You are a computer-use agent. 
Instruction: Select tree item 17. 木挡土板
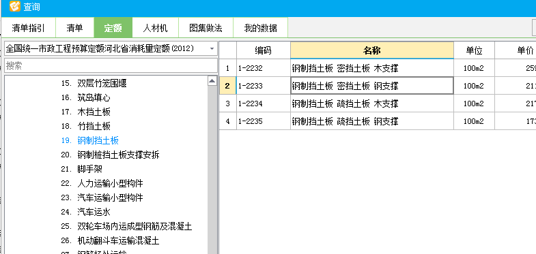tap(86, 112)
